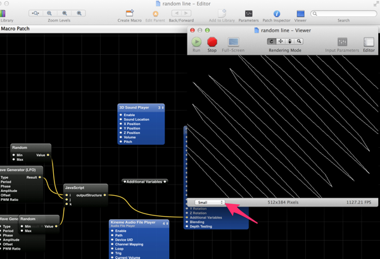Viewport: 380px width, 259px height.
Task: Show the Viewer from the Editor toolbar
Action: 300,13
